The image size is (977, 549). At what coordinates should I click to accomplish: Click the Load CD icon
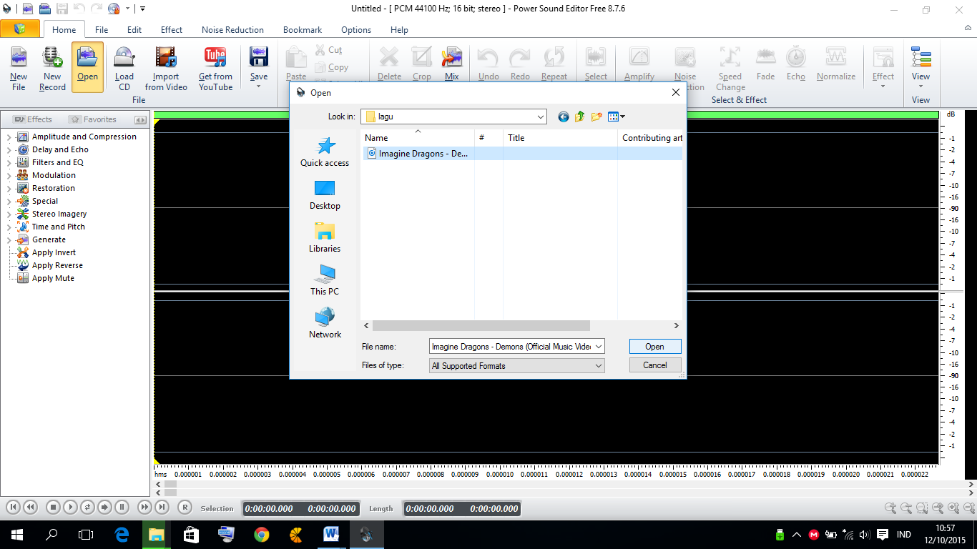tap(124, 69)
